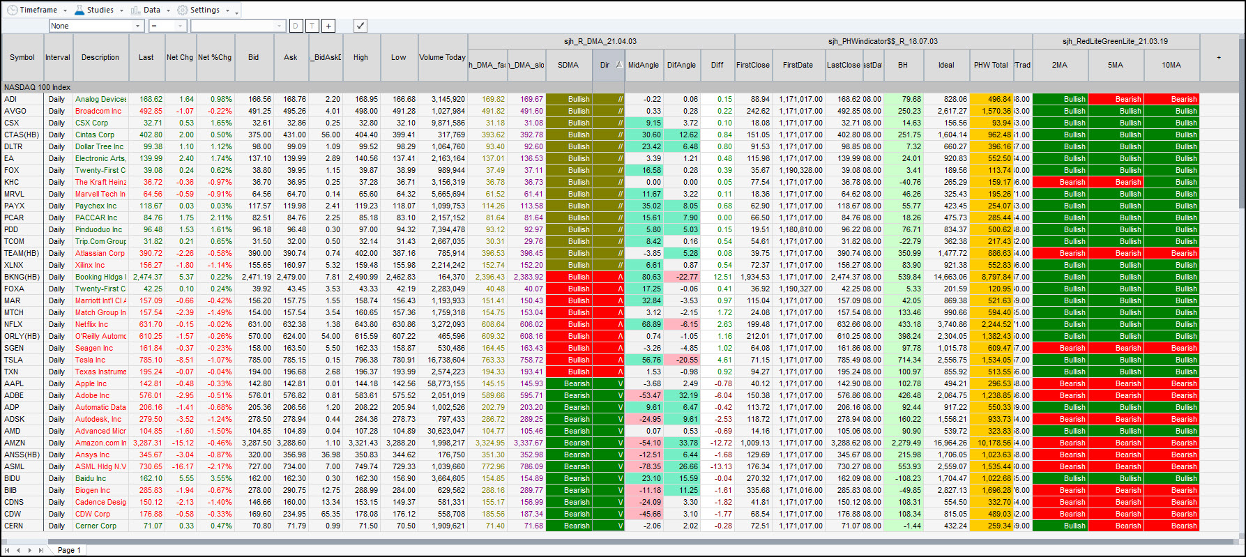Click the '80.63' MidAngle cell for BKNG
Viewport: 1246px width, 557px height.
point(644,277)
